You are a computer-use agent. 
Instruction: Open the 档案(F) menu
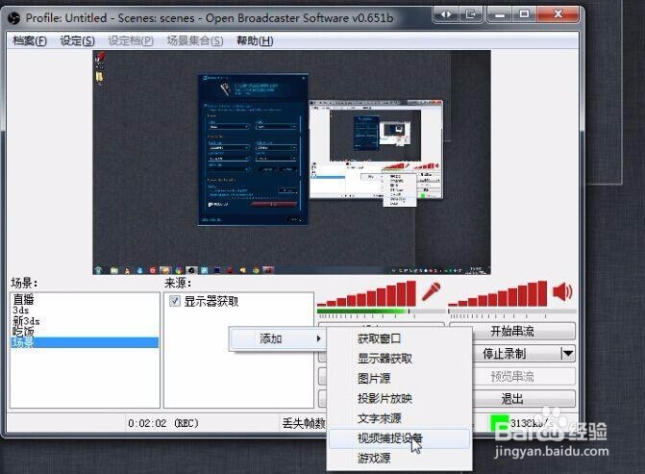click(30, 40)
